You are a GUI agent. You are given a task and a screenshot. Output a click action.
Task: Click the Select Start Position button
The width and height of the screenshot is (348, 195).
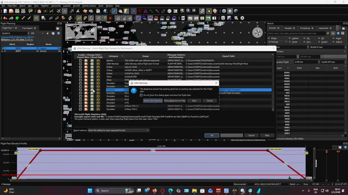[153, 101]
